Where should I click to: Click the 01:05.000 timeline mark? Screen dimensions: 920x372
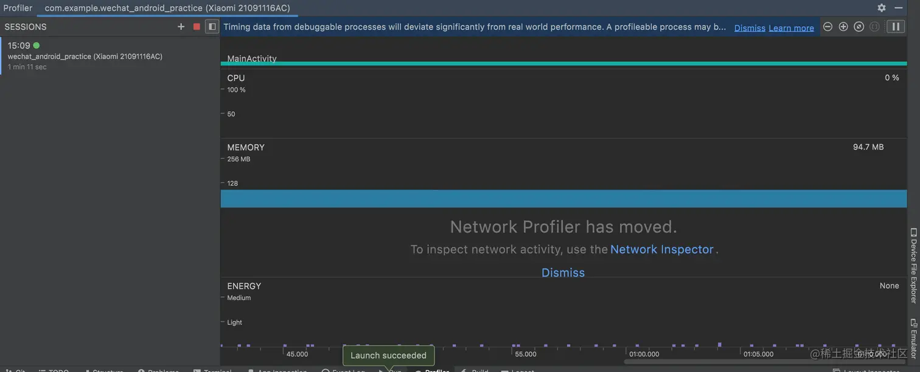point(758,354)
